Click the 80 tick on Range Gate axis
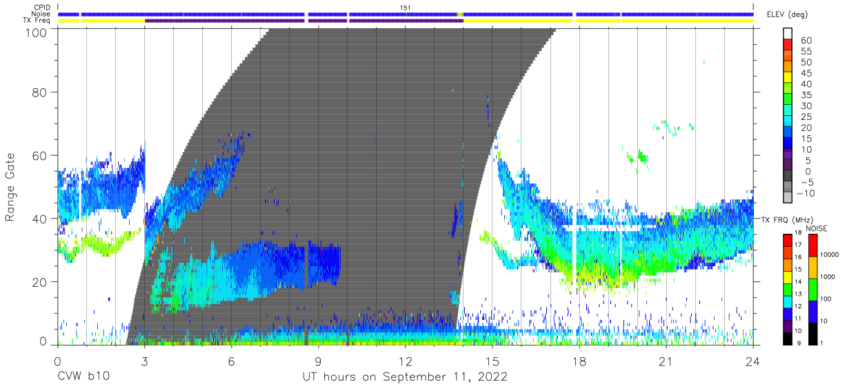The width and height of the screenshot is (847, 391). point(40,93)
